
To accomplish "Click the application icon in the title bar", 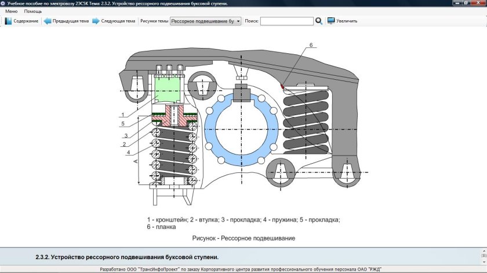I will (3, 3).
